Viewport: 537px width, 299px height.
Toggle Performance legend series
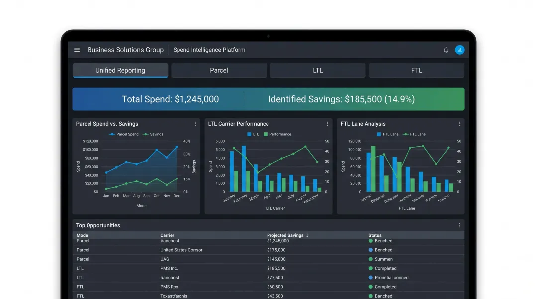(x=277, y=134)
